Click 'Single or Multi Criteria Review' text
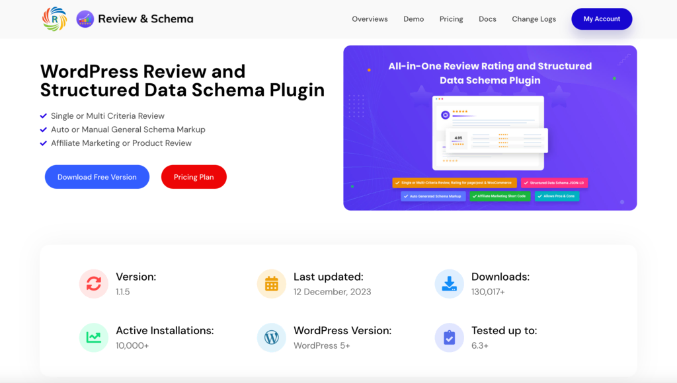This screenshot has height=383, width=677. 108,116
